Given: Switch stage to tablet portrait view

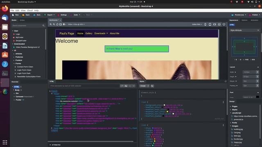Looking at the screenshot, I should (x=210, y=24).
